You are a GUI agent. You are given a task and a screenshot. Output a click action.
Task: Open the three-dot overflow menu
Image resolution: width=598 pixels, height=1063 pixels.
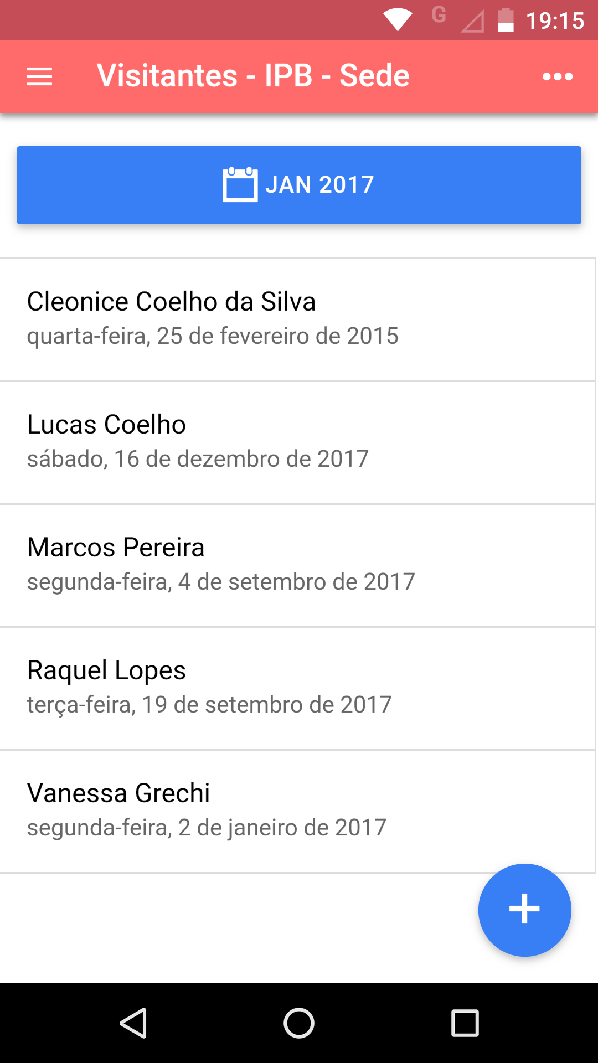tap(558, 76)
